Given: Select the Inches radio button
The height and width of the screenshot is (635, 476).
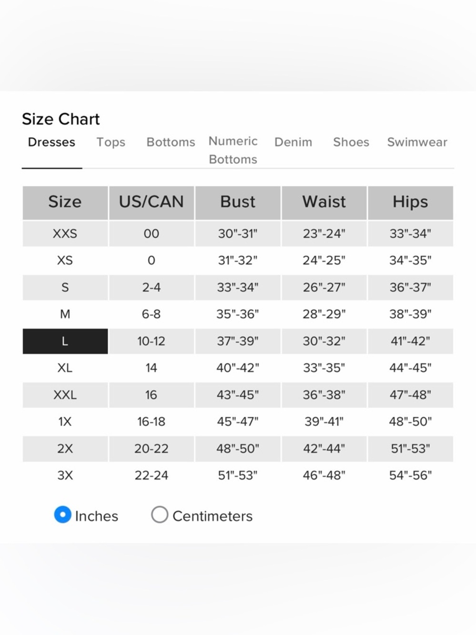Looking at the screenshot, I should (63, 515).
